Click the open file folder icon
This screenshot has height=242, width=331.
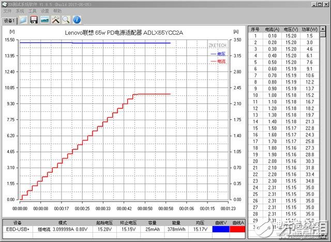click(x=23, y=20)
